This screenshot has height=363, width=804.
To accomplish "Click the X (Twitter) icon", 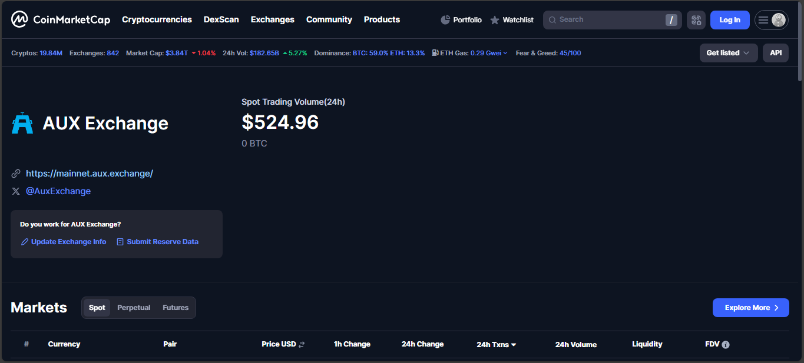I will point(16,191).
